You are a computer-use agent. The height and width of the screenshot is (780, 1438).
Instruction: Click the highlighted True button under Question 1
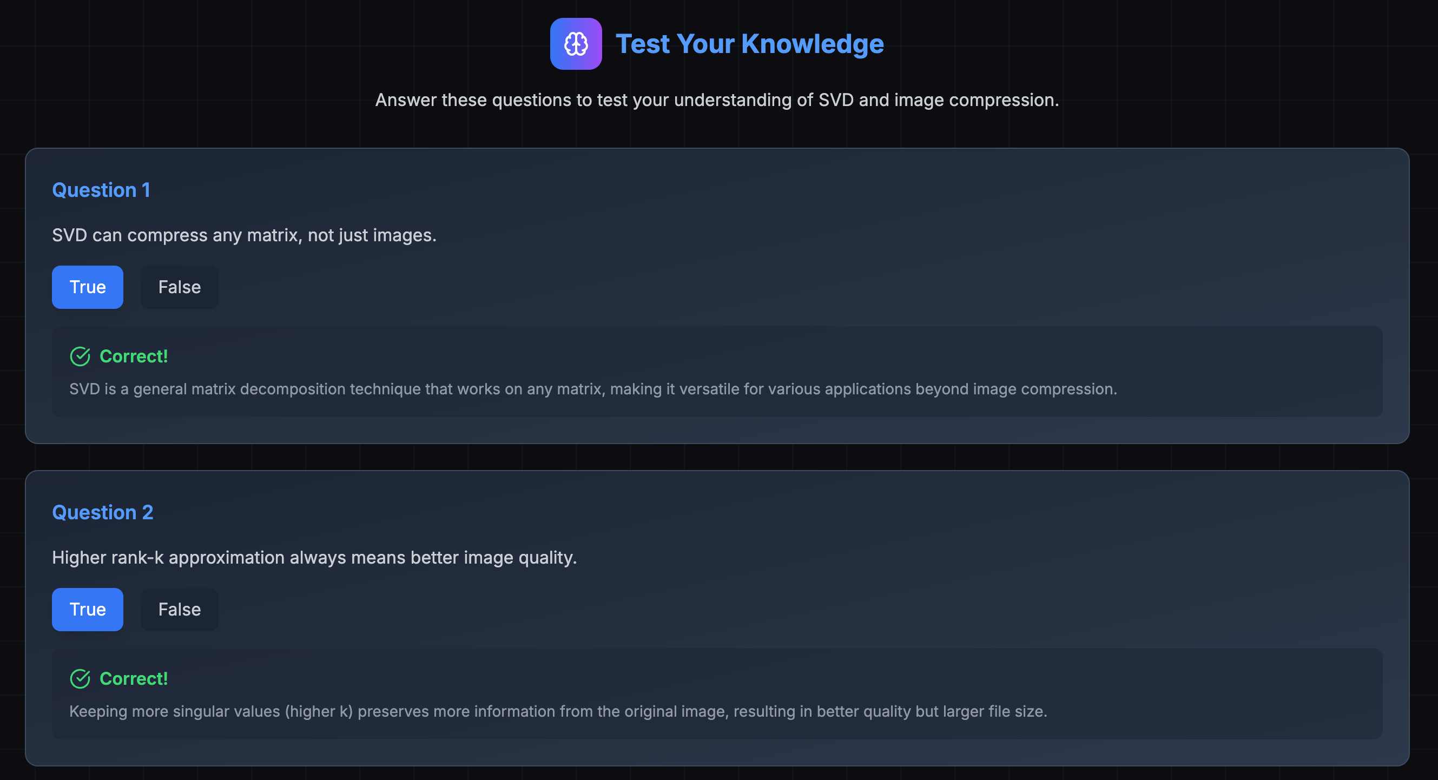[87, 287]
